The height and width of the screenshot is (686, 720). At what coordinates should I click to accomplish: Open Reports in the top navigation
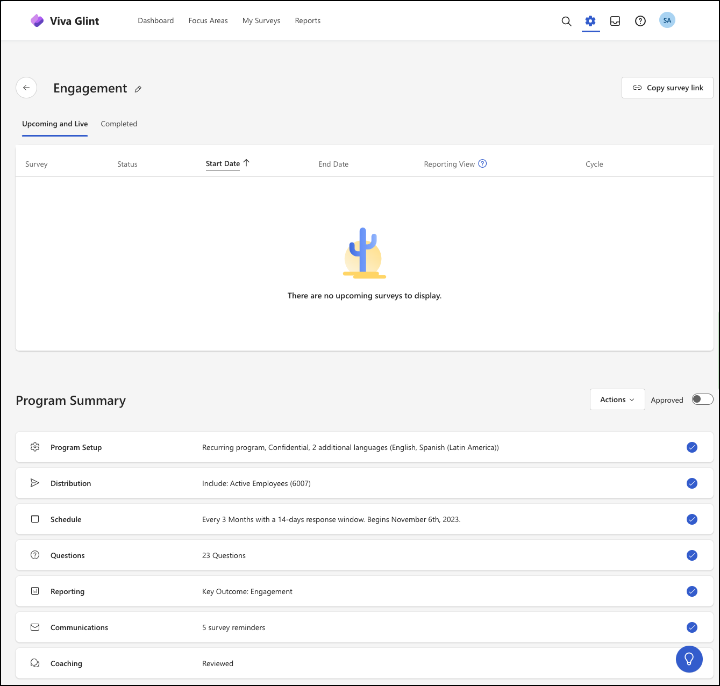tap(308, 20)
